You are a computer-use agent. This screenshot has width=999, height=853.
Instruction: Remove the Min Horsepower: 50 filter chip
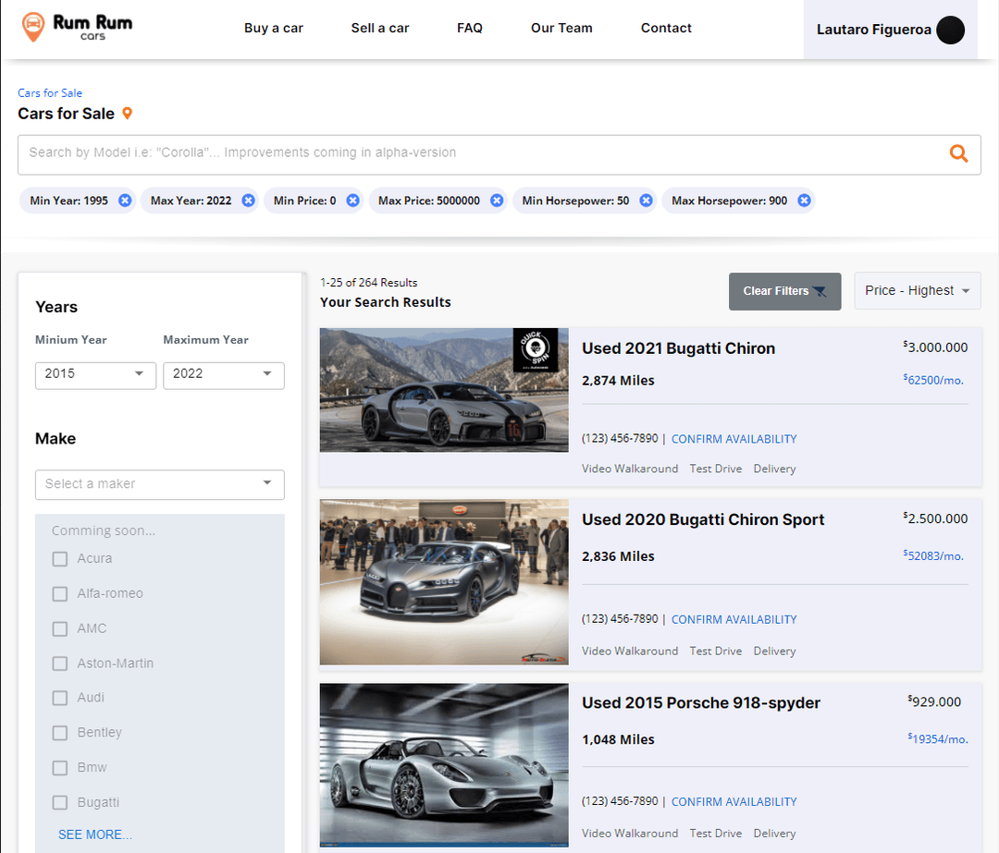click(646, 200)
